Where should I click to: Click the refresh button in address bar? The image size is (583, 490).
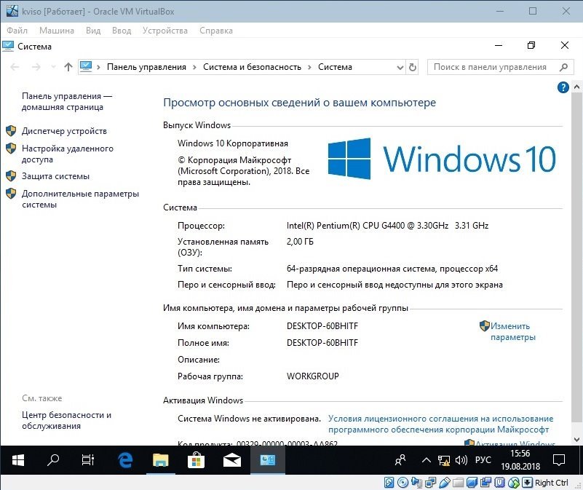tap(413, 67)
